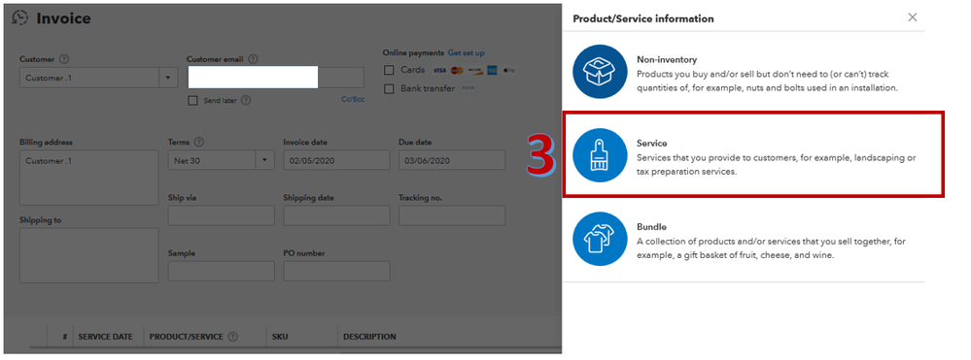Show help for Send later
This screenshot has height=360, width=971.
point(246,100)
